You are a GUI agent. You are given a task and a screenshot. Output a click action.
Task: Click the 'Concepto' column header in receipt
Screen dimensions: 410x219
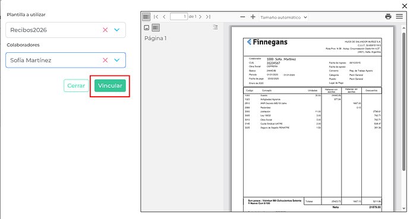point(267,91)
